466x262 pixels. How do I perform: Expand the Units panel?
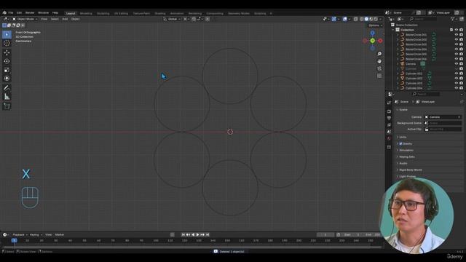click(403, 137)
